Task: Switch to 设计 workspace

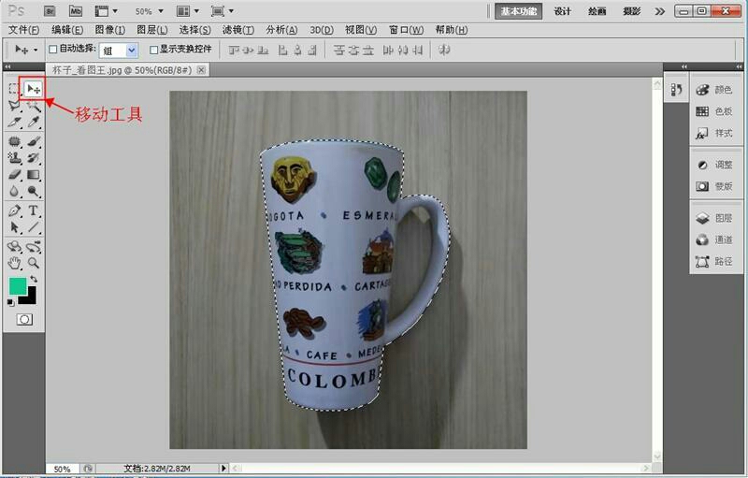Action: coord(562,11)
